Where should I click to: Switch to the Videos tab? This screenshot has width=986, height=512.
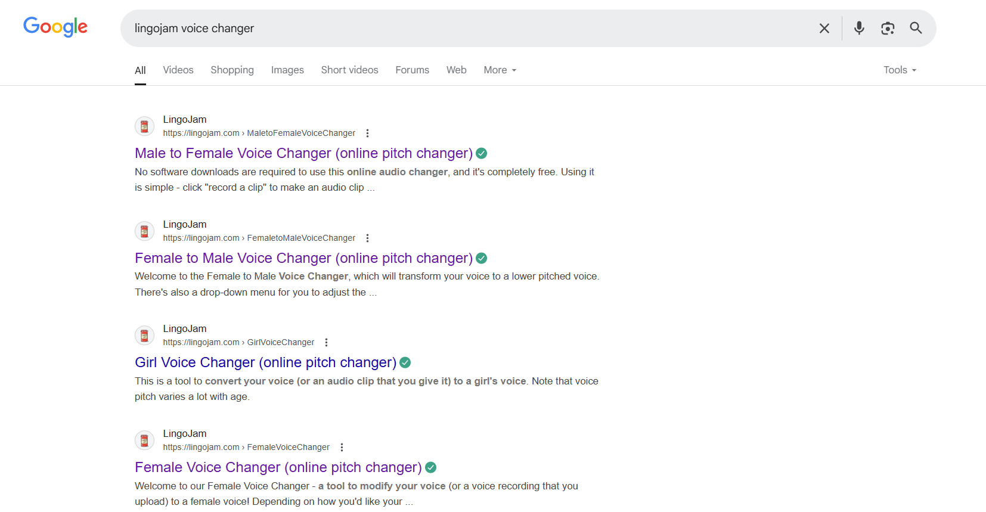click(178, 70)
